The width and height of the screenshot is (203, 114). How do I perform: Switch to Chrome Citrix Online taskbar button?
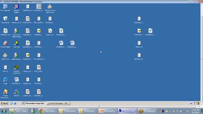point(48,111)
